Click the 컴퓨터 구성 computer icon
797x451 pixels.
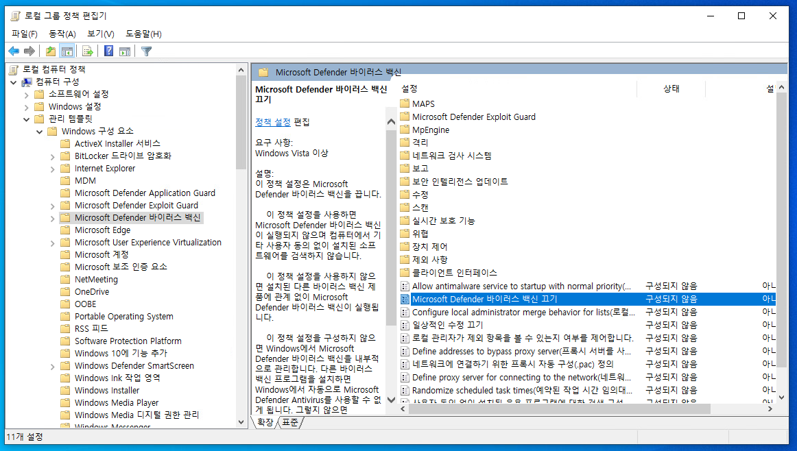pos(27,82)
